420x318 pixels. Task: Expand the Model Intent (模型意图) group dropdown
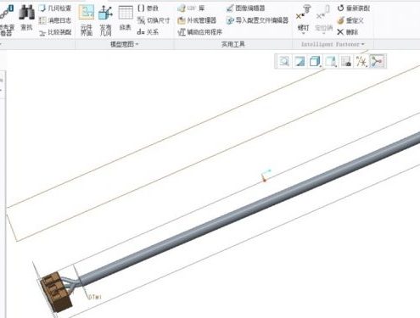tap(124, 44)
